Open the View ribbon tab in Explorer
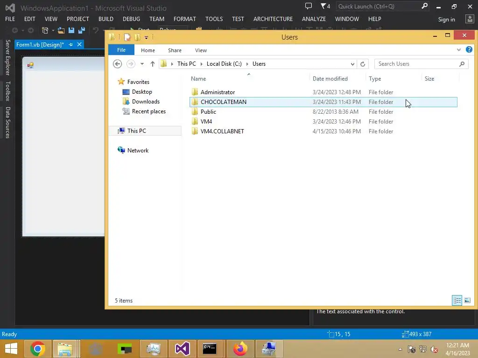Screen dimensions: 478x358 (201, 50)
